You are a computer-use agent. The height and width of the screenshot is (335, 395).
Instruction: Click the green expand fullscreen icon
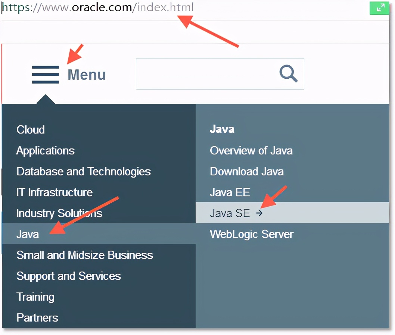click(379, 8)
